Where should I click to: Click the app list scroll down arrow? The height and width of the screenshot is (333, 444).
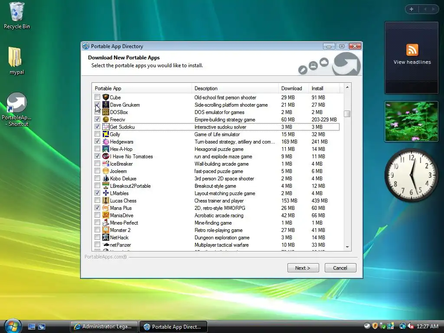tap(347, 247)
